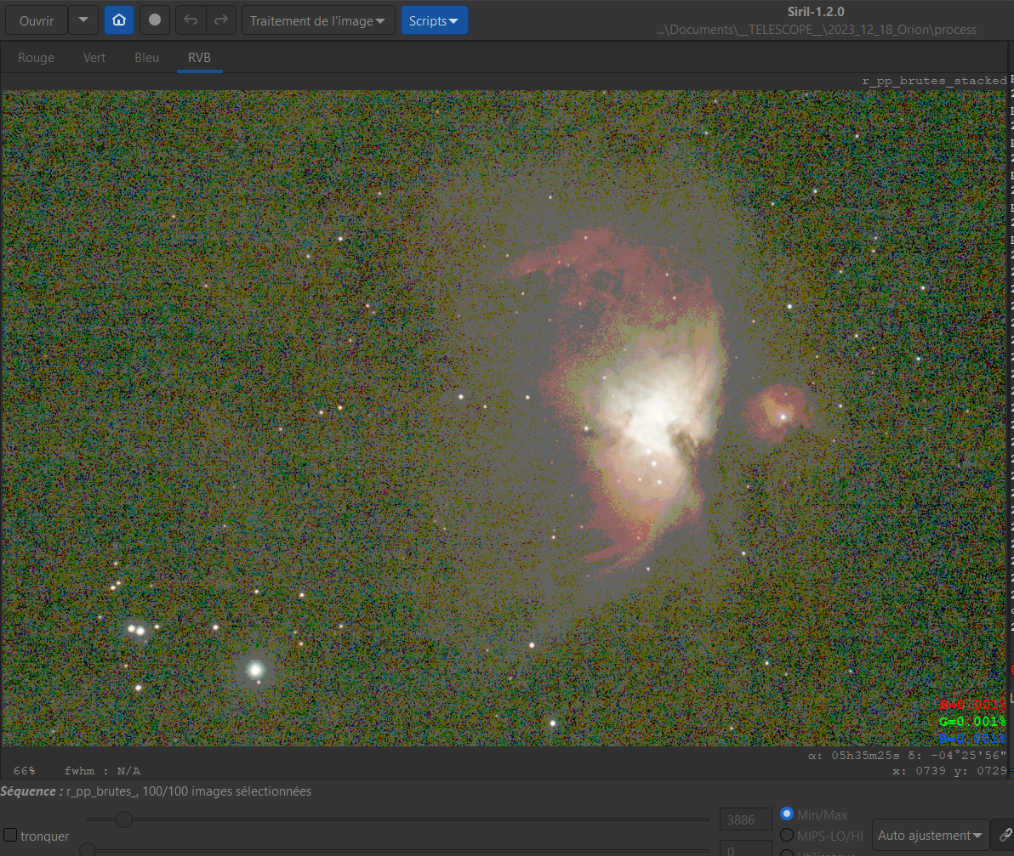Switch to the Vert channel tab
1014x856 pixels.
pyautogui.click(x=94, y=58)
